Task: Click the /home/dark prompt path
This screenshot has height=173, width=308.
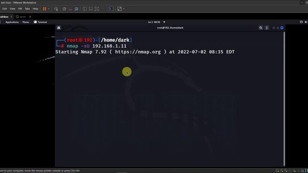Action: (x=115, y=40)
